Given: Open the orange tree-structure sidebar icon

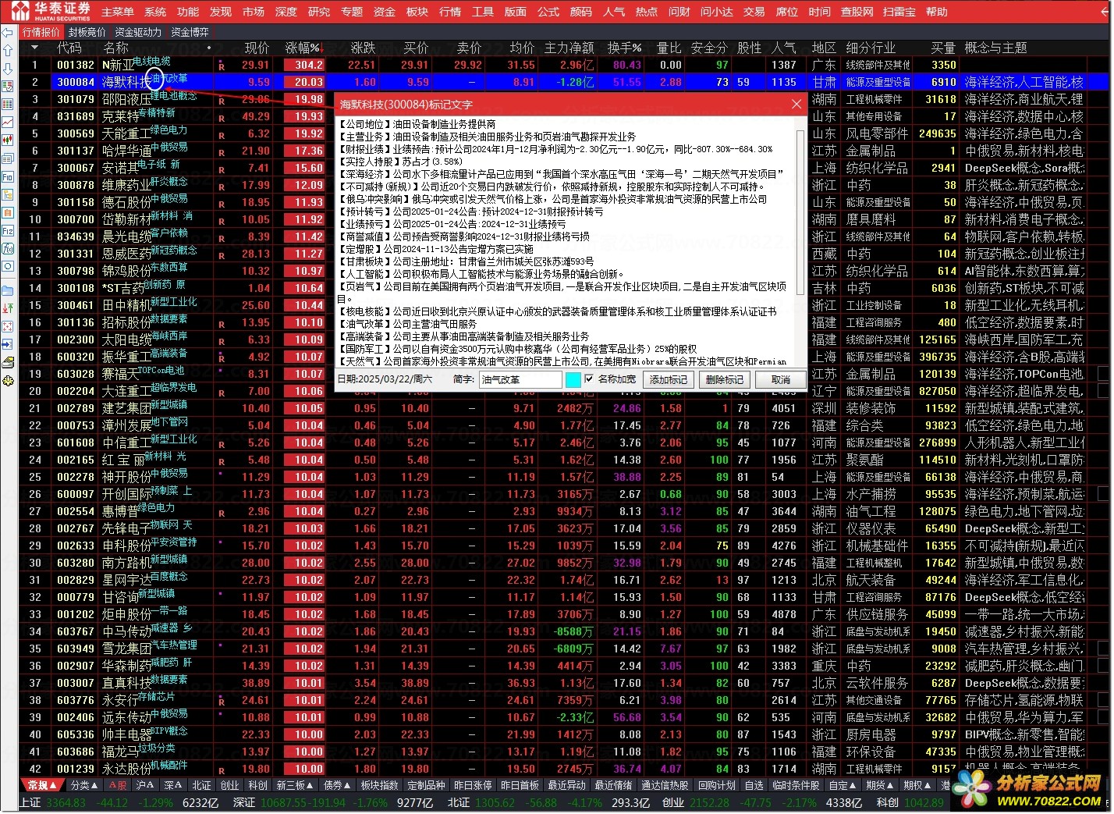Looking at the screenshot, I should pyautogui.click(x=8, y=195).
